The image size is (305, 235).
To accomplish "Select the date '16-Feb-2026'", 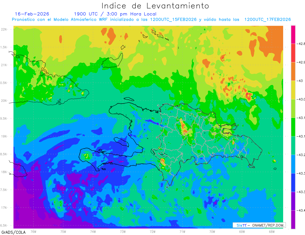I will click(32, 14).
